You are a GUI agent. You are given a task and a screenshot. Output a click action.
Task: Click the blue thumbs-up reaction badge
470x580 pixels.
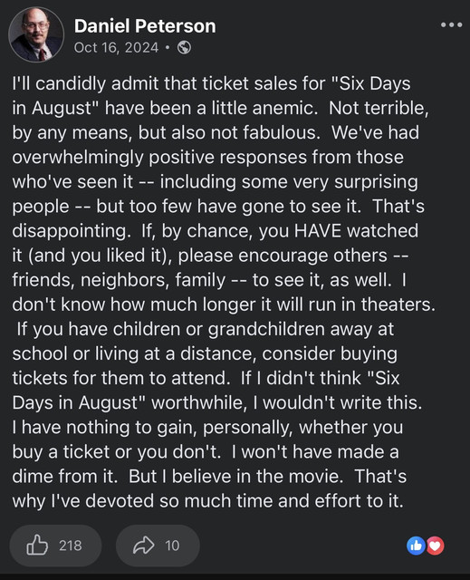(x=416, y=546)
